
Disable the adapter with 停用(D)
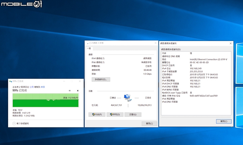[x=115, y=114]
